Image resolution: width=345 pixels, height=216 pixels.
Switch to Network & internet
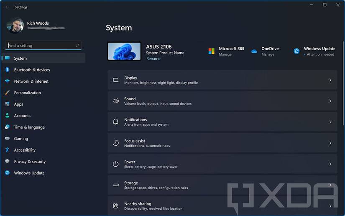pos(43,81)
